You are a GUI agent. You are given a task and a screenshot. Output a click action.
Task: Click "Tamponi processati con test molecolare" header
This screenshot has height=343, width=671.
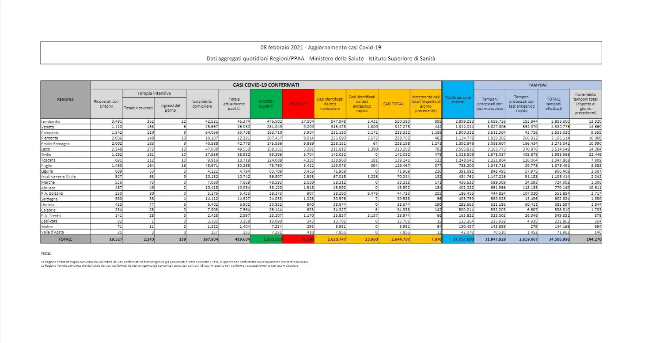pos(490,103)
